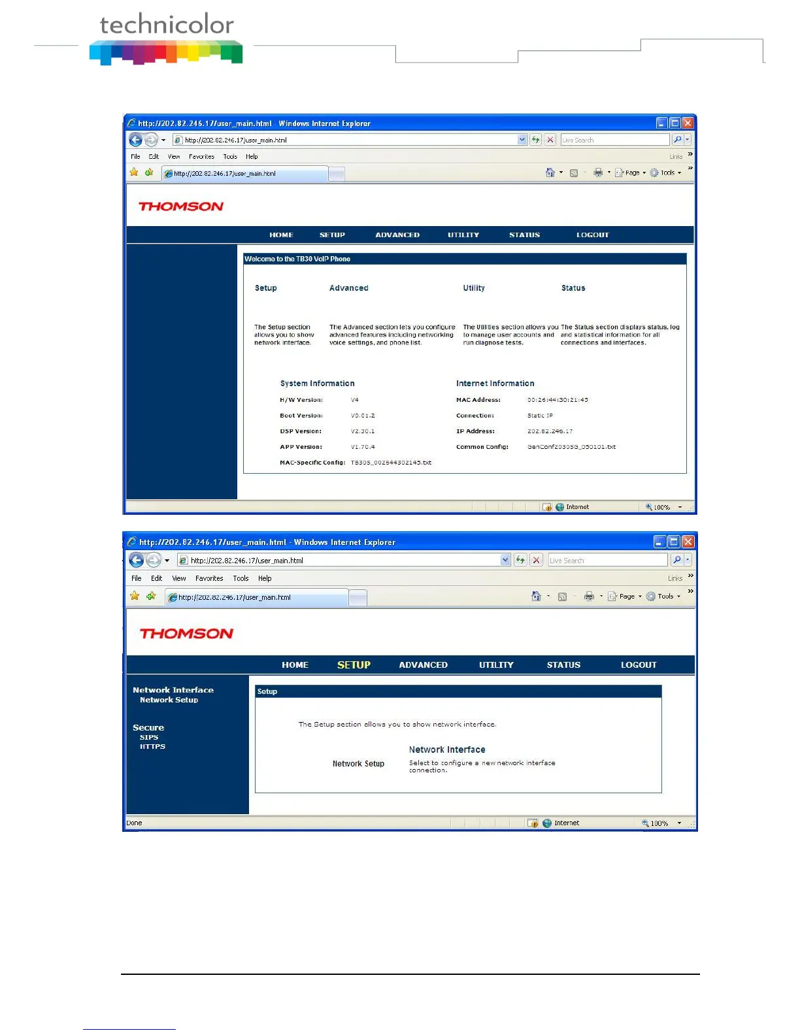Click the Print icon in top window toolbar

coord(598,172)
